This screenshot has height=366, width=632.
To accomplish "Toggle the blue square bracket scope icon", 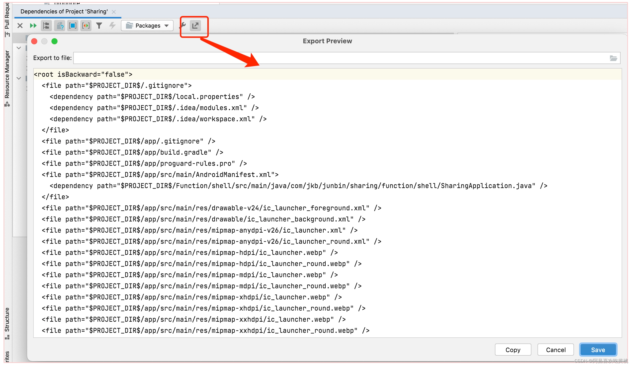I will [73, 26].
